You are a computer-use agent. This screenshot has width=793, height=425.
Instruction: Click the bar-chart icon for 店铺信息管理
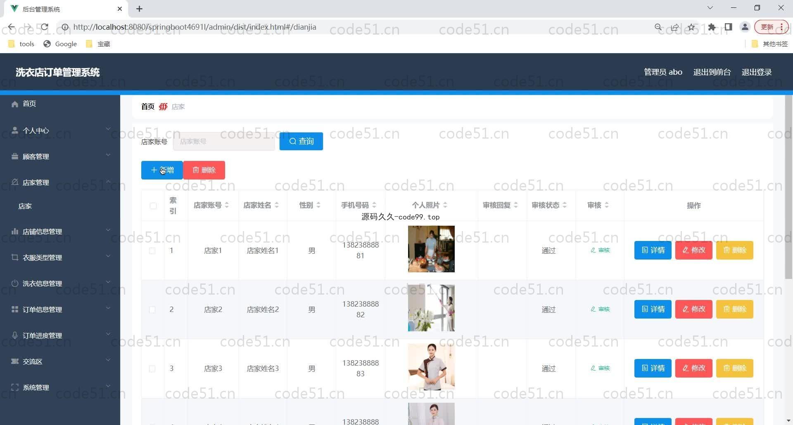[15, 231]
